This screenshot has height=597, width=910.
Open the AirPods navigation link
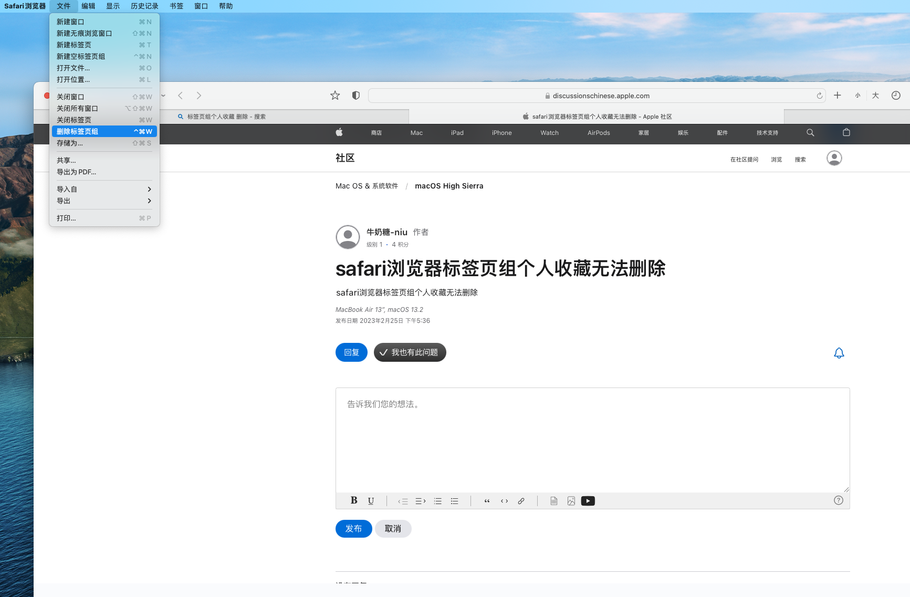(x=599, y=133)
